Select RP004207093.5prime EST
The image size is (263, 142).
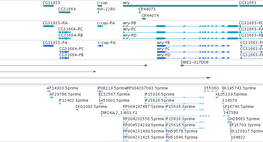(x=127, y=91)
